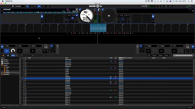195x109 pixels.
Task: Open the Video panel
Action: pyautogui.click(x=48, y=6)
